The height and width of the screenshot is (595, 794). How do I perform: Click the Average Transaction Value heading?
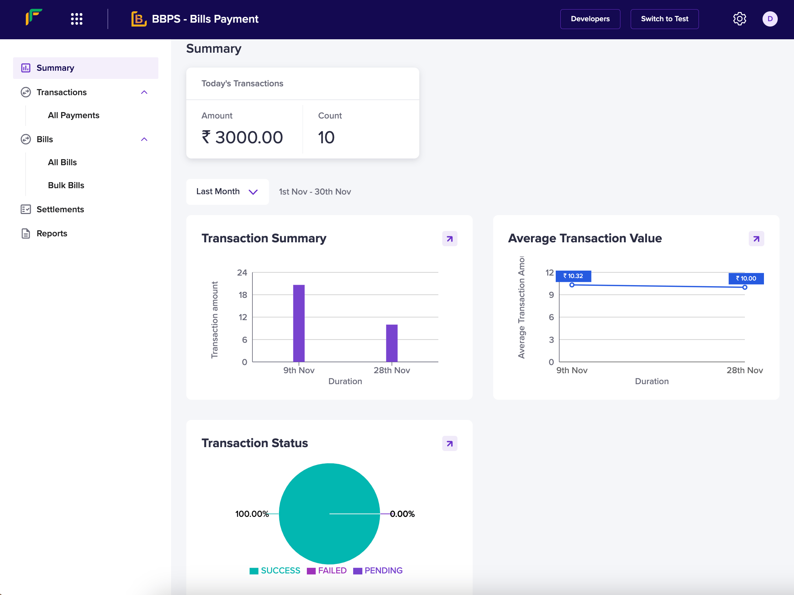point(585,238)
